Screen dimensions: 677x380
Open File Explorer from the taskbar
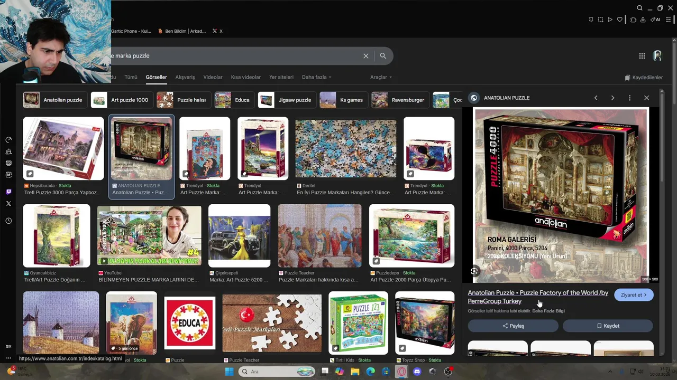354,372
